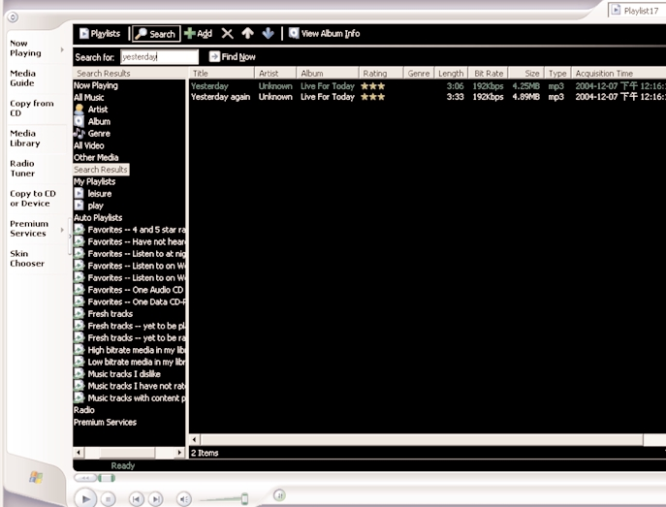Select the Yesterday again song row
Viewport: 666px width, 507px height.
[x=428, y=97]
